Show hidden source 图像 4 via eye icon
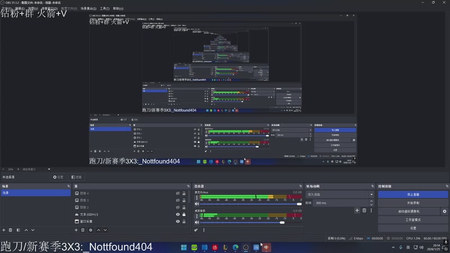450x253 pixels. click(178, 193)
